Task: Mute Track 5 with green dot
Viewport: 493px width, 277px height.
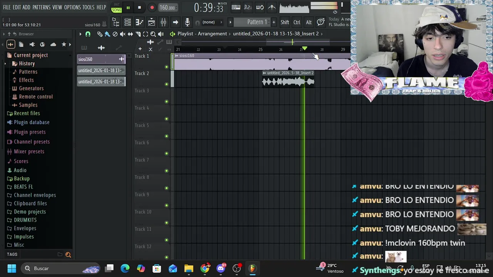Action: click(166, 136)
